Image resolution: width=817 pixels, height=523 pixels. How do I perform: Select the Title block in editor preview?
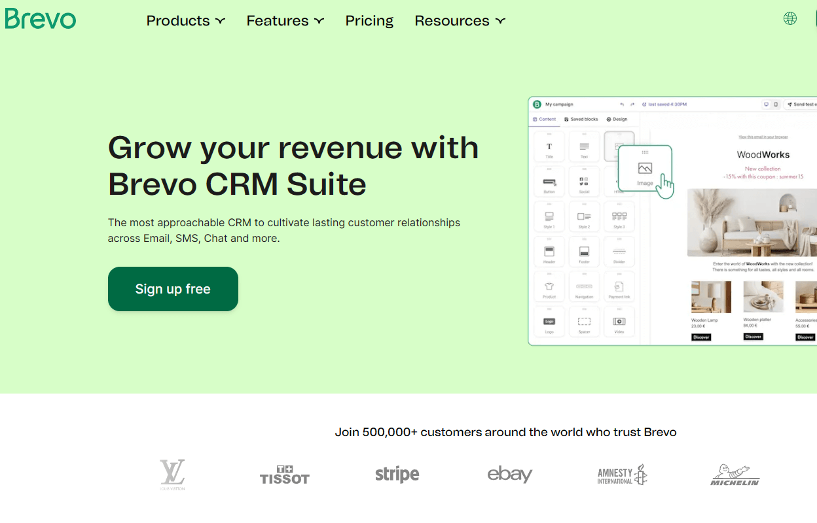[x=549, y=146]
